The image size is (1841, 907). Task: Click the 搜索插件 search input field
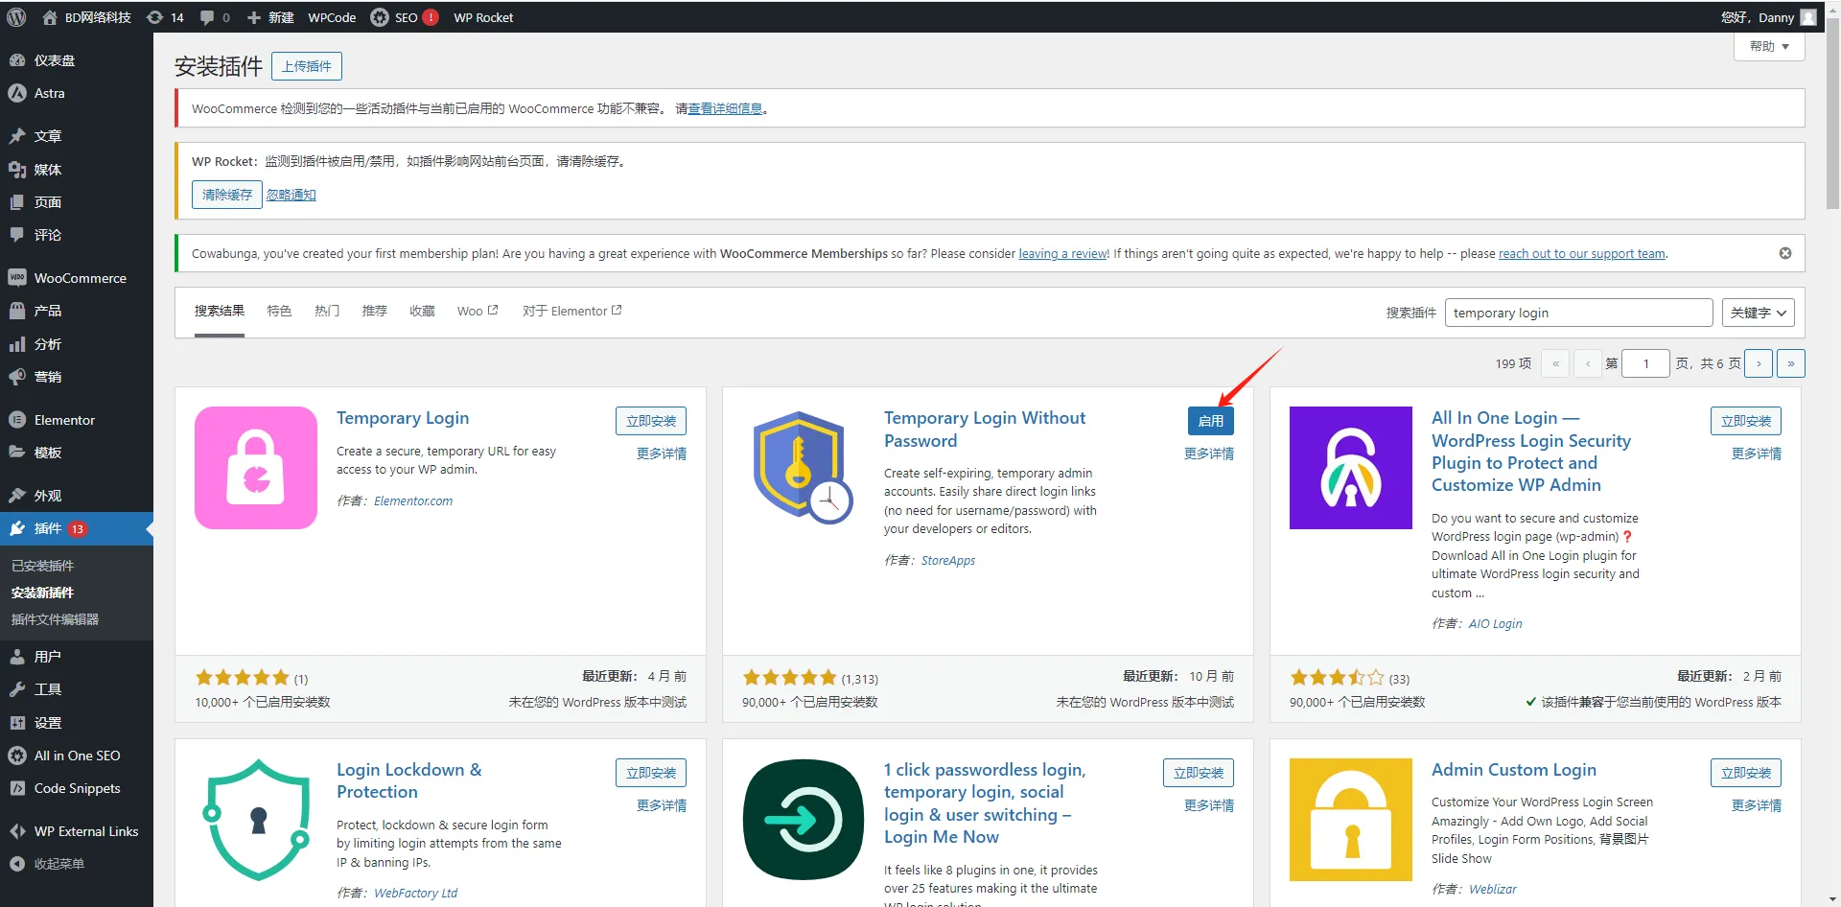pos(1578,313)
